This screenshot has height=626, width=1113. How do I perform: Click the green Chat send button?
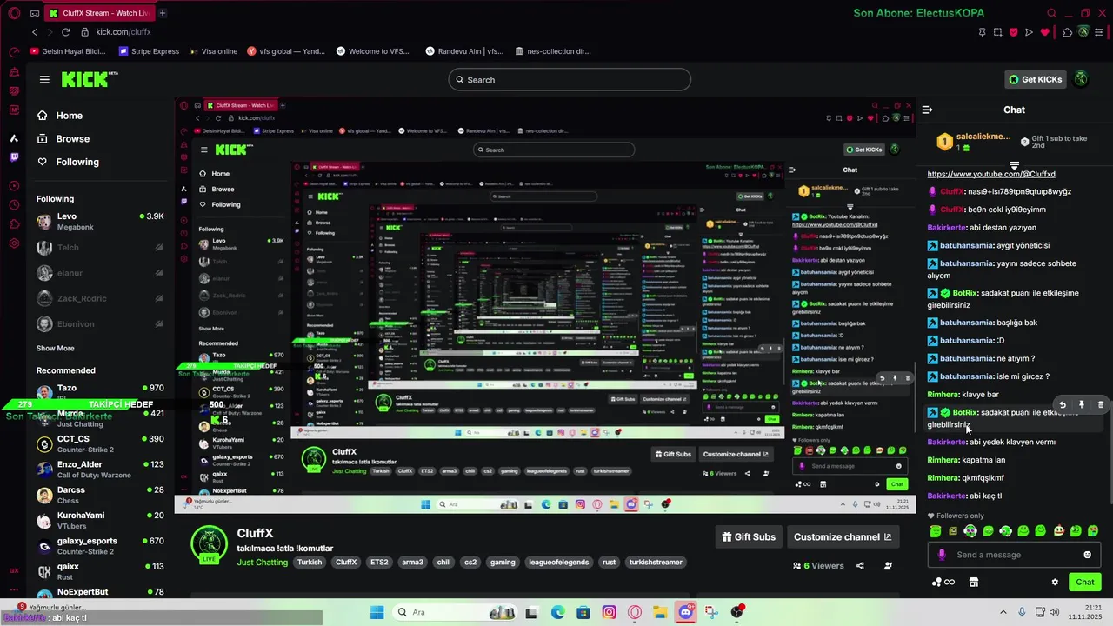point(1085,583)
